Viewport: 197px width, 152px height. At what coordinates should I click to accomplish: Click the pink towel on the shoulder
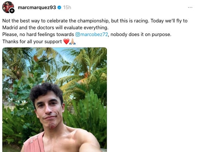coord(32,142)
